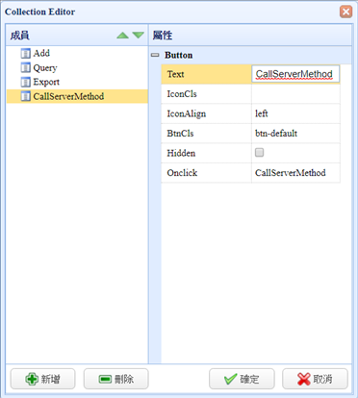358x398 pixels.
Task: Click the 刪除 (delete) button
Action: (115, 379)
